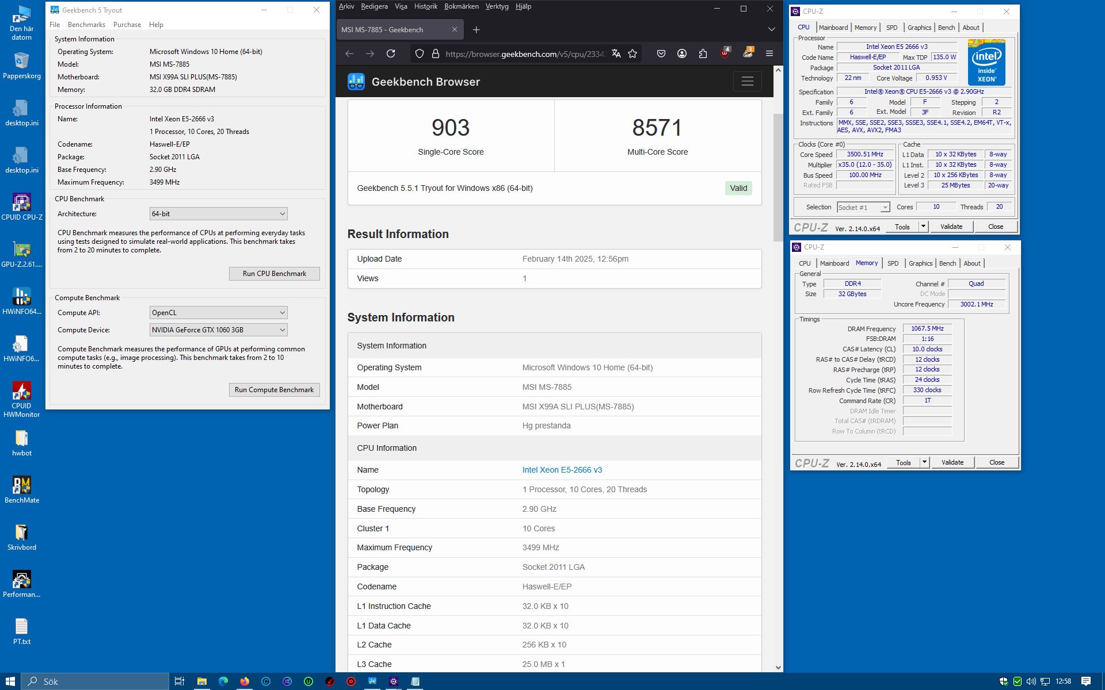The image size is (1105, 690).
Task: Open GPU-Z desktop shortcut
Action: pos(22,255)
